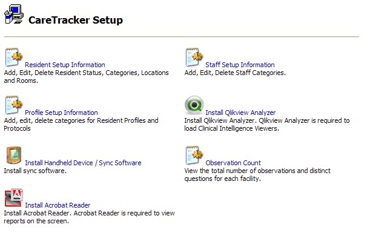Click the 'load Clinical Intelligence Viewers' description text
The image size is (367, 233).
point(231,128)
